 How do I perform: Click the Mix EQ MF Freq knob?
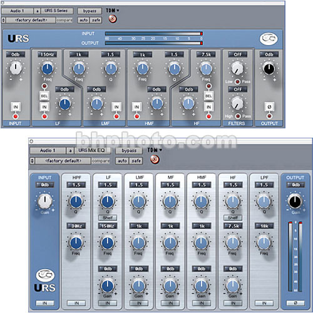[x=170, y=243]
